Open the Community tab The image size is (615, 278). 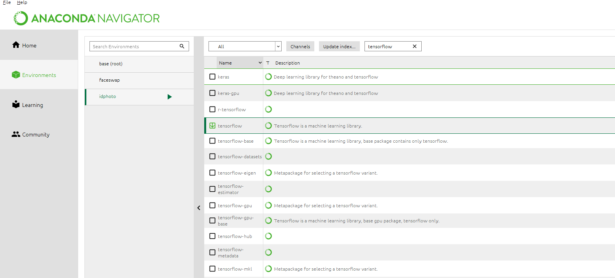tap(39, 135)
